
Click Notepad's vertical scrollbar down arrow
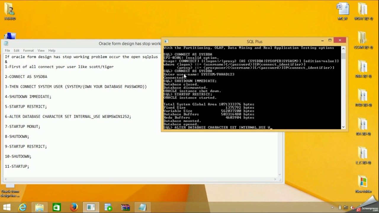click(x=280, y=175)
